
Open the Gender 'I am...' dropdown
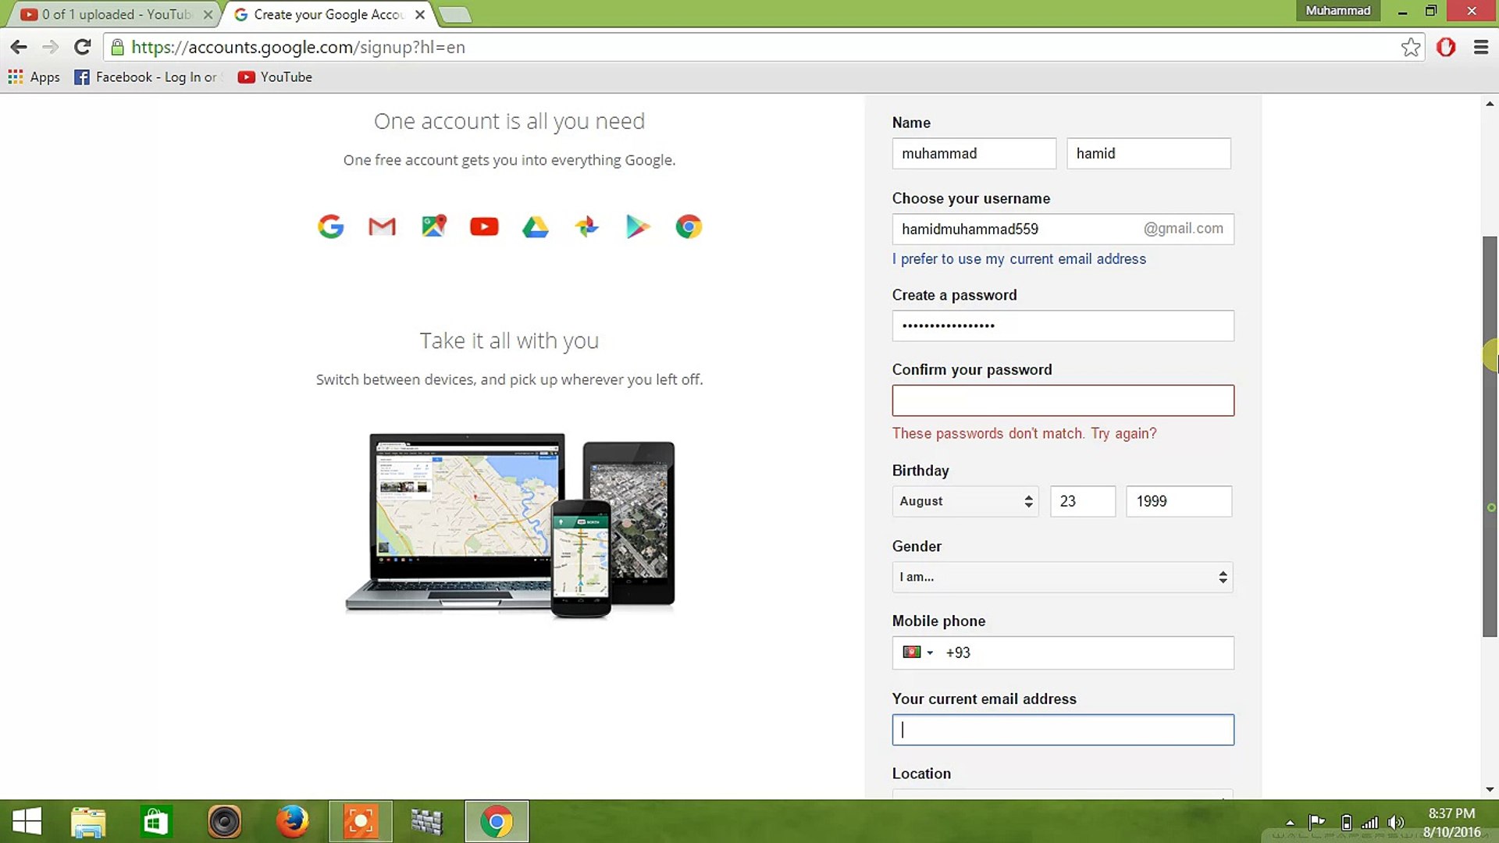(x=1062, y=578)
